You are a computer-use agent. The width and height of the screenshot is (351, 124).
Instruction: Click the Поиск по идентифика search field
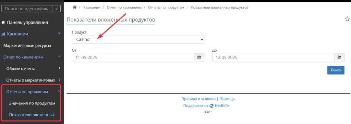27,9
